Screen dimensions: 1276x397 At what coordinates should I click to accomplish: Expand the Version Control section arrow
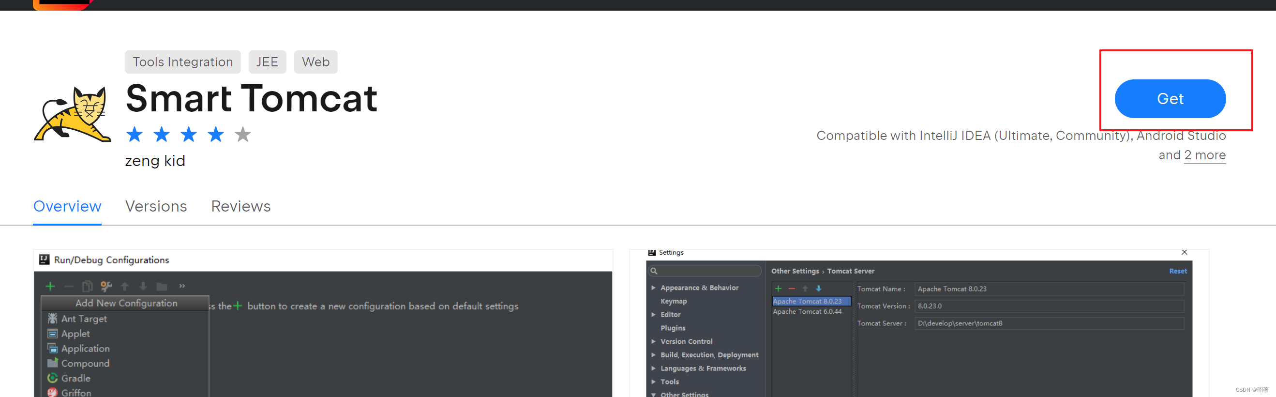653,341
